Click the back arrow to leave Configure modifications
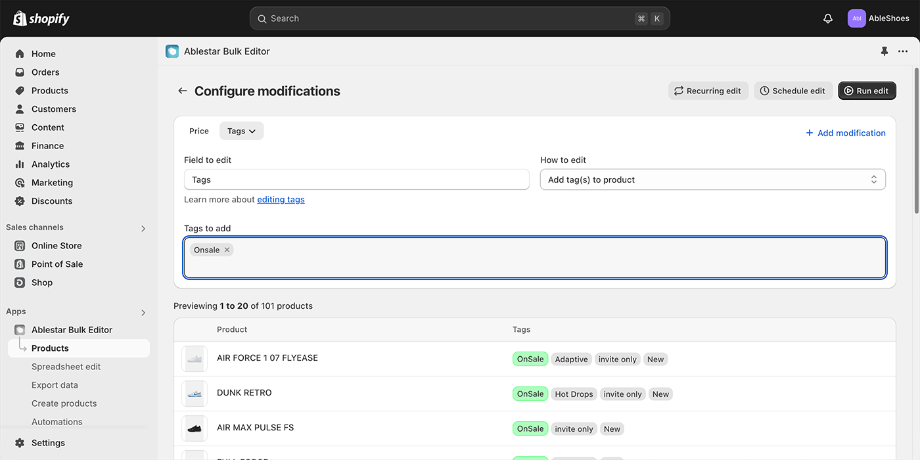920x460 pixels. tap(182, 91)
